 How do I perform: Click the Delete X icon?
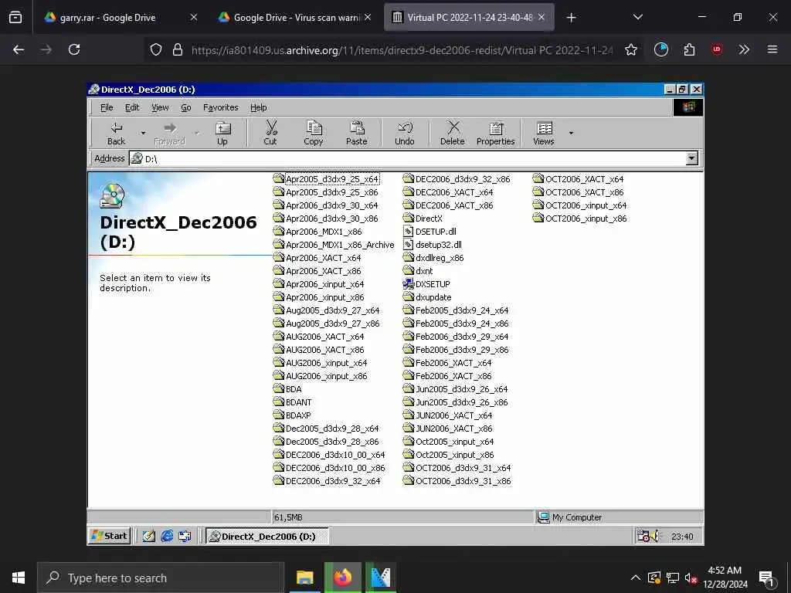pyautogui.click(x=453, y=127)
